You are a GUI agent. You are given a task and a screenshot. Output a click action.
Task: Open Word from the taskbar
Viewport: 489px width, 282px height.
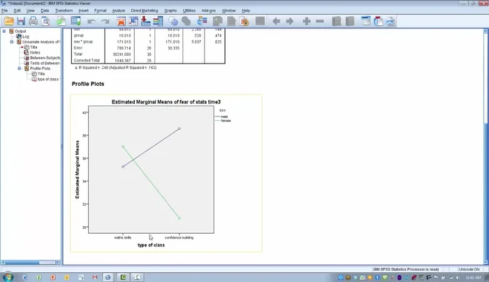pyautogui.click(x=24, y=277)
